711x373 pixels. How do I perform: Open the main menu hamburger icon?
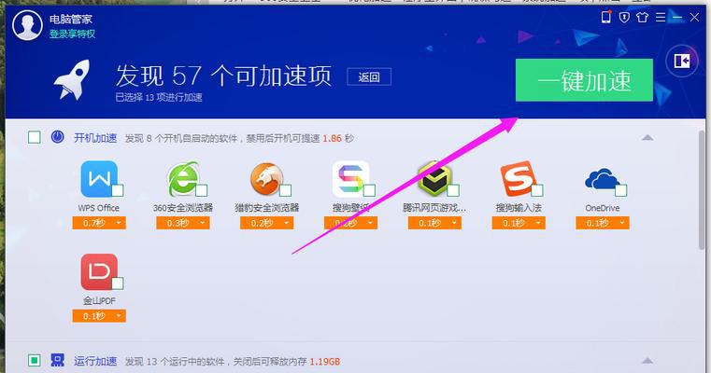coord(661,17)
